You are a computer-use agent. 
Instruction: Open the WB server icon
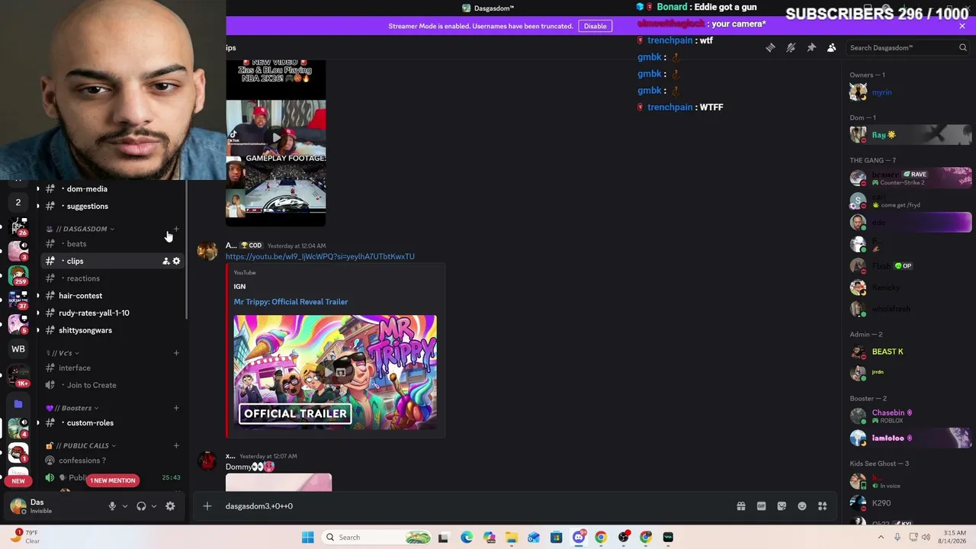pyautogui.click(x=18, y=349)
